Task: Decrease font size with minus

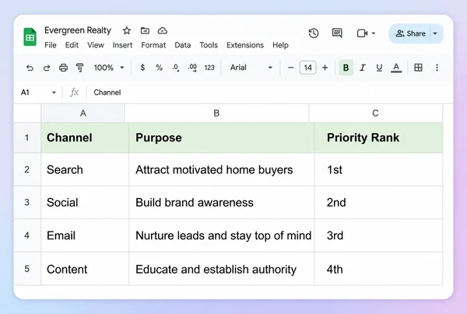Action: tap(290, 68)
